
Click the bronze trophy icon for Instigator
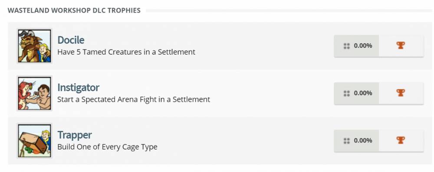point(401,93)
